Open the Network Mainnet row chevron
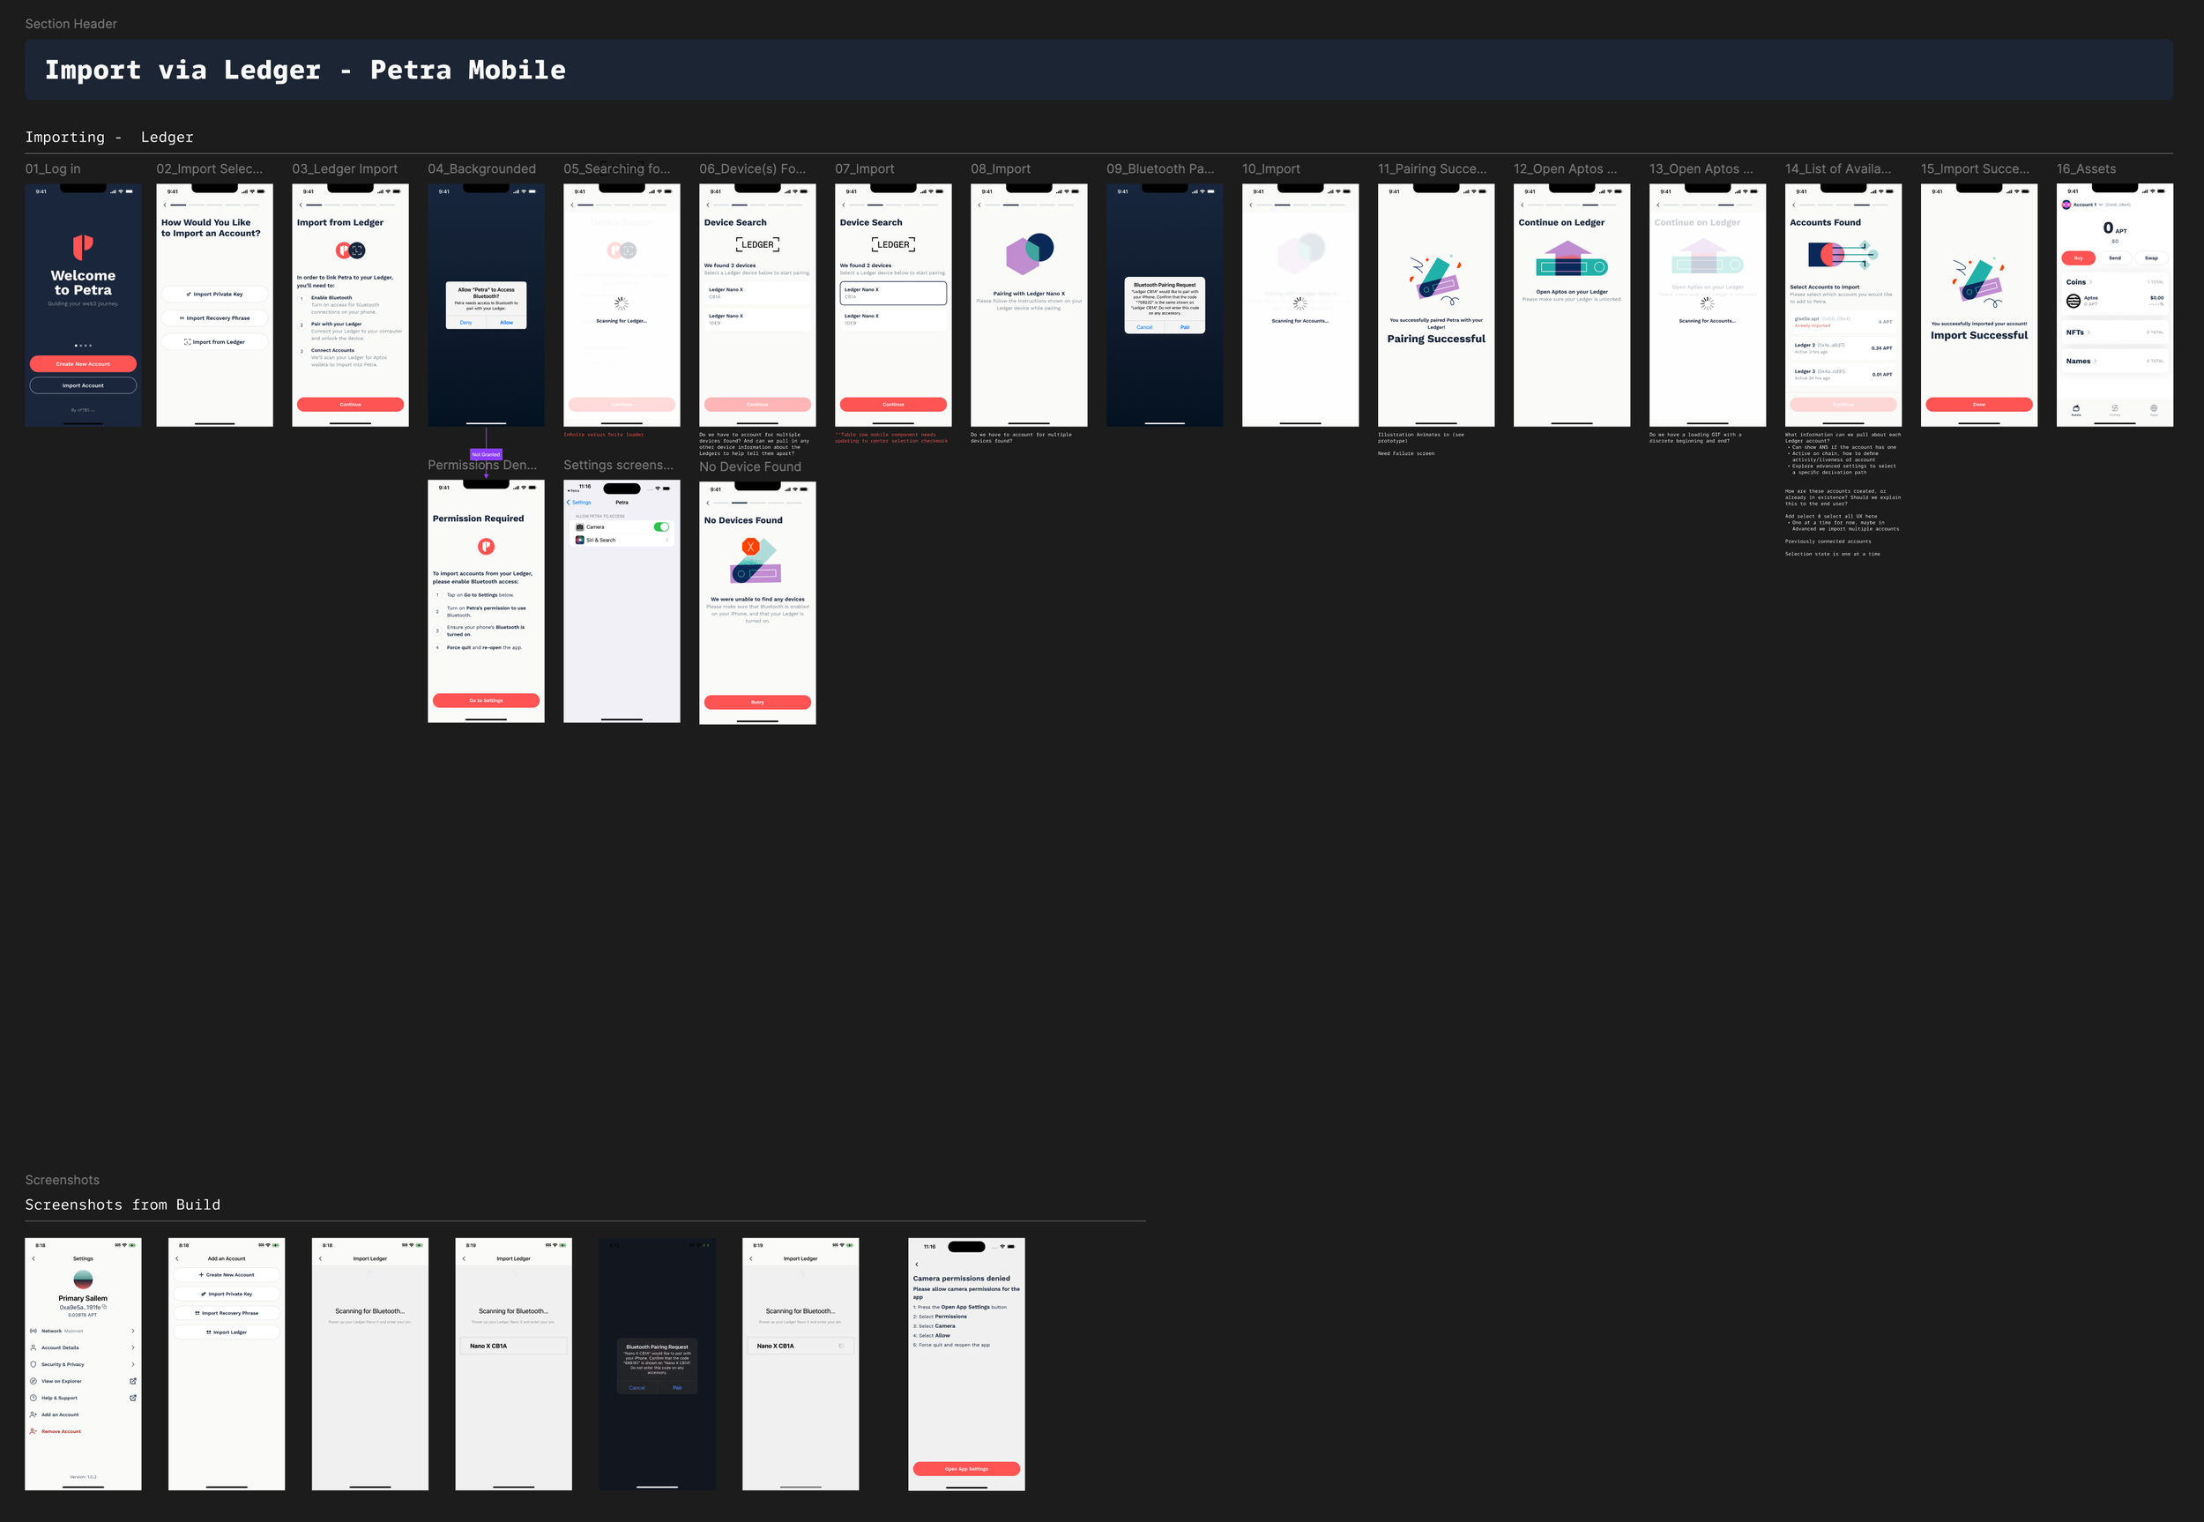 click(x=132, y=1332)
